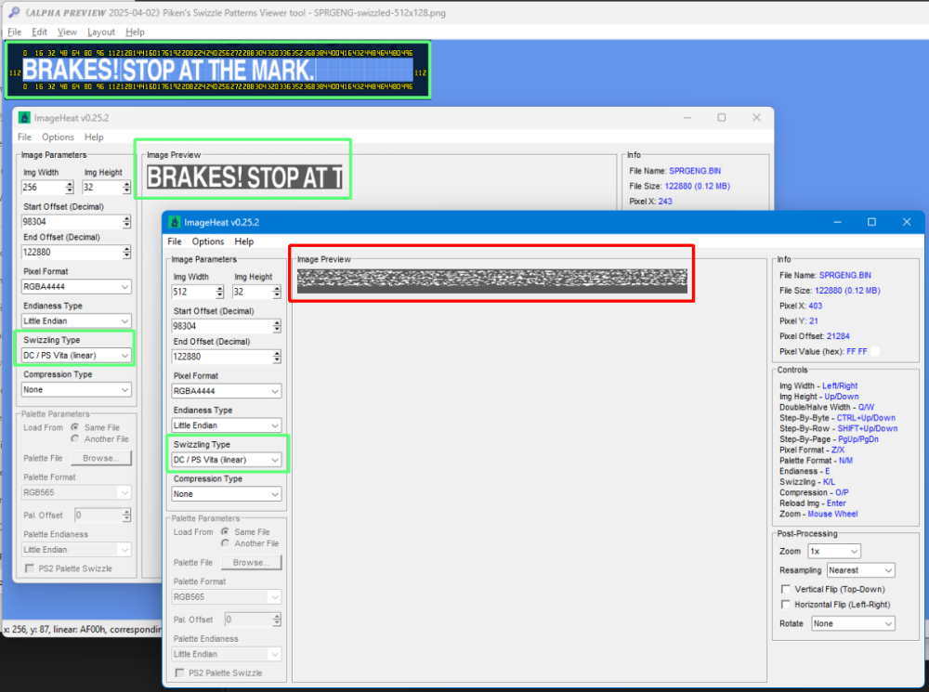Image resolution: width=929 pixels, height=692 pixels.
Task: Click the magnifier icon of Swizzle Patterns Viewer title bar
Action: [14, 12]
